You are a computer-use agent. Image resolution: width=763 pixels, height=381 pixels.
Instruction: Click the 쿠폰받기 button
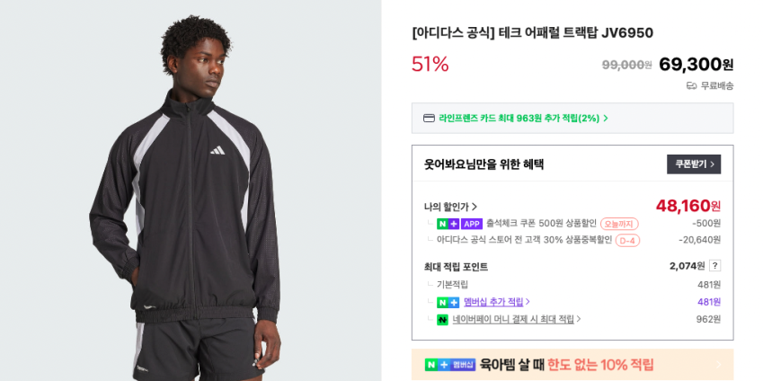[694, 164]
